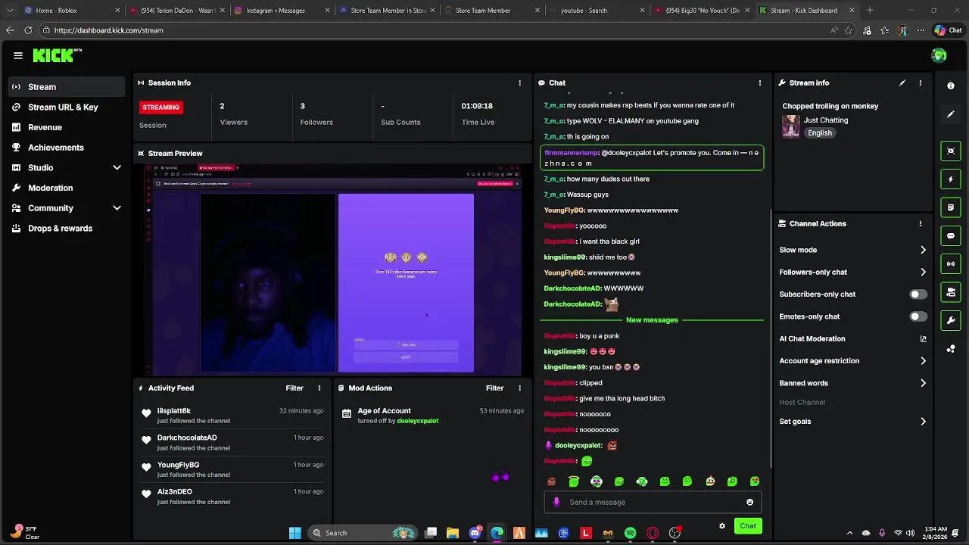Open Stream URL & Key page
Screen dimensions: 969x545
(67, 107)
